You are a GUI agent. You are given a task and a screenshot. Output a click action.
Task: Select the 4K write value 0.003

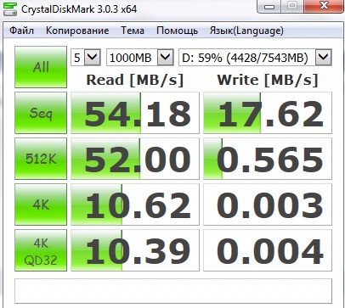[x=268, y=204]
